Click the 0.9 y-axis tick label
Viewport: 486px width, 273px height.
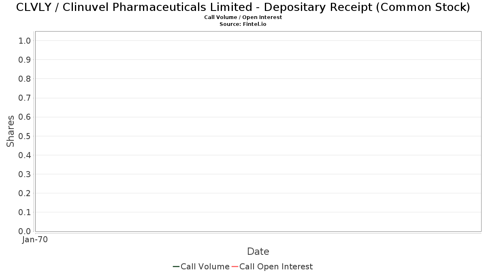tap(25, 60)
